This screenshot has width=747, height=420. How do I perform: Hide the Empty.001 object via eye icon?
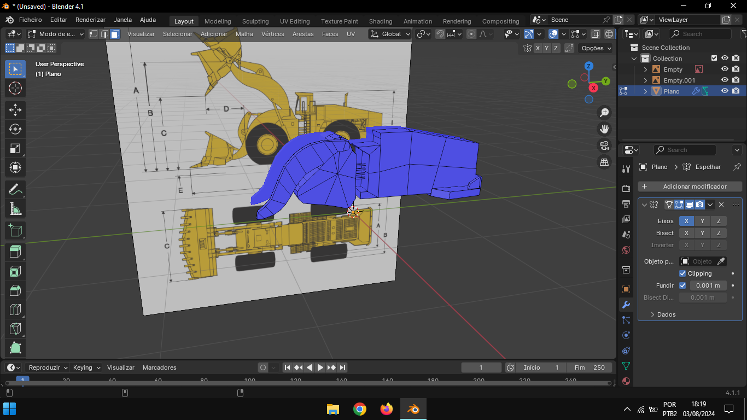[x=725, y=80]
